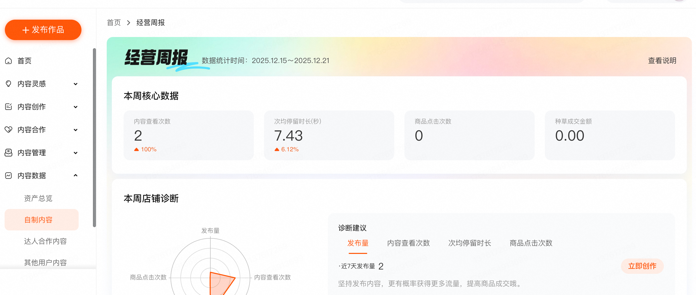The height and width of the screenshot is (295, 696).
Task: Click the 7.43 value
Action: pos(288,136)
